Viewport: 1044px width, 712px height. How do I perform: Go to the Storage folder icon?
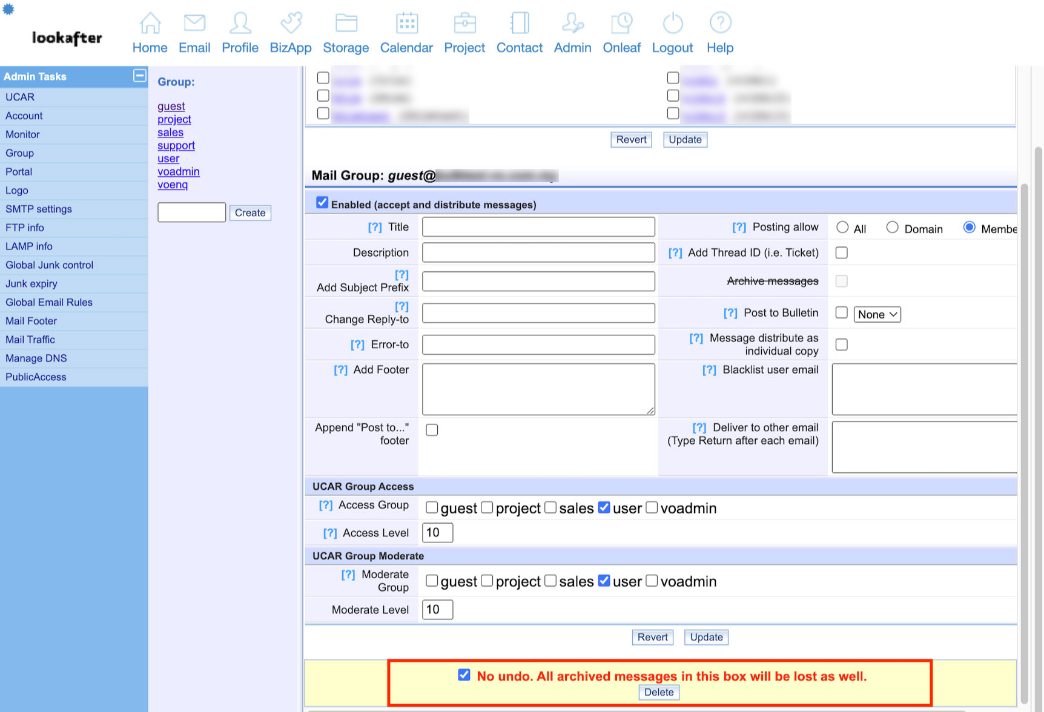coord(346,24)
